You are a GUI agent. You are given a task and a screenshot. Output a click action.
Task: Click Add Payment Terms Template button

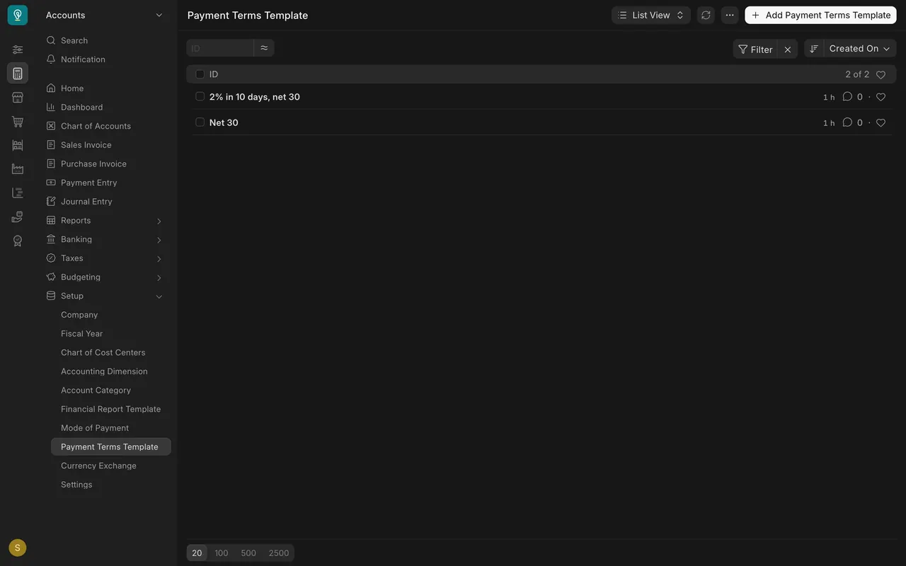[821, 15]
